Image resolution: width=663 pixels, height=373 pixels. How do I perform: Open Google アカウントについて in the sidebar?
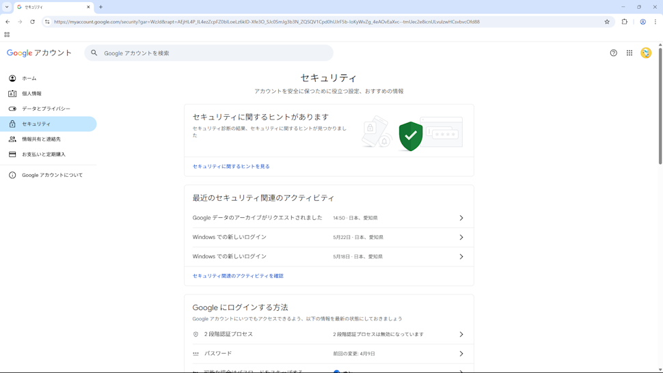click(x=49, y=175)
